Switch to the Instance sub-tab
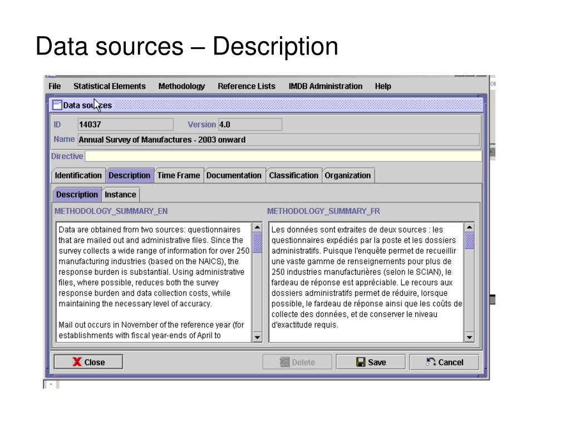This screenshot has height=427, width=570. [x=120, y=195]
